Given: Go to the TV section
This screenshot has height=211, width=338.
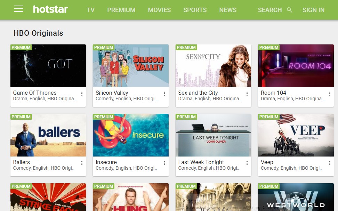Looking at the screenshot, I should [90, 10].
